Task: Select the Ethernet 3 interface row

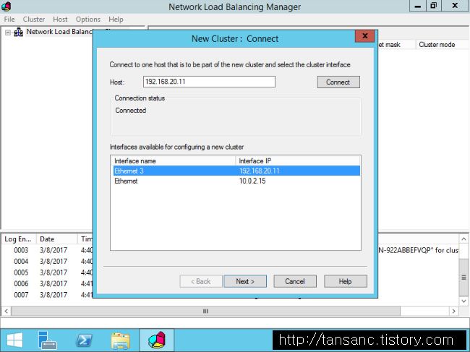Action: (236, 171)
